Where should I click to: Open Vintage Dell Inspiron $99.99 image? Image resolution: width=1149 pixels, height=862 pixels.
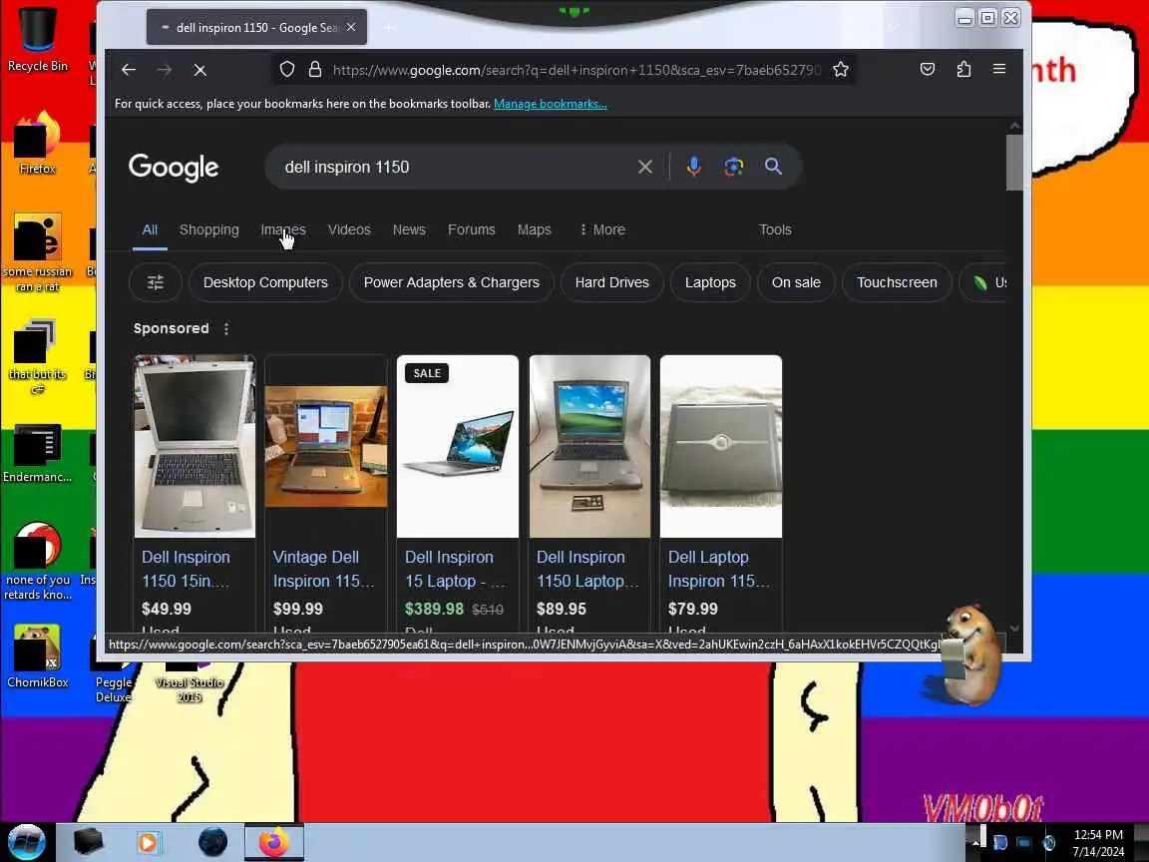click(x=326, y=446)
